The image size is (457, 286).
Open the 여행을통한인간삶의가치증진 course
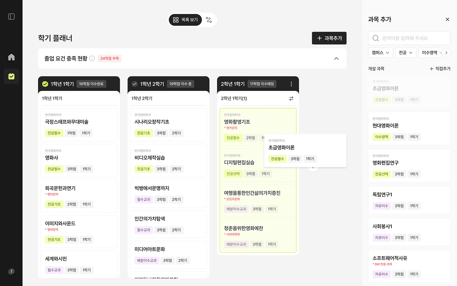click(258, 201)
